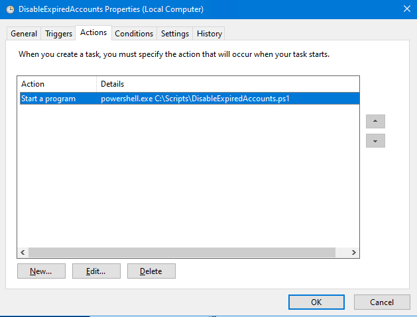Move the selected action down
The width and height of the screenshot is (417, 317).
pyautogui.click(x=375, y=141)
